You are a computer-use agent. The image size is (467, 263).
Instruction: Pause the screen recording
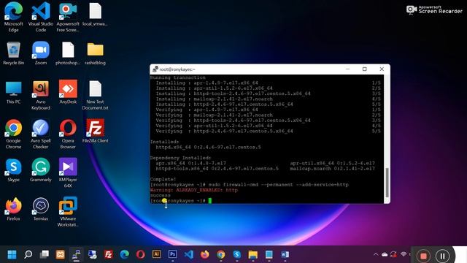[442, 256]
